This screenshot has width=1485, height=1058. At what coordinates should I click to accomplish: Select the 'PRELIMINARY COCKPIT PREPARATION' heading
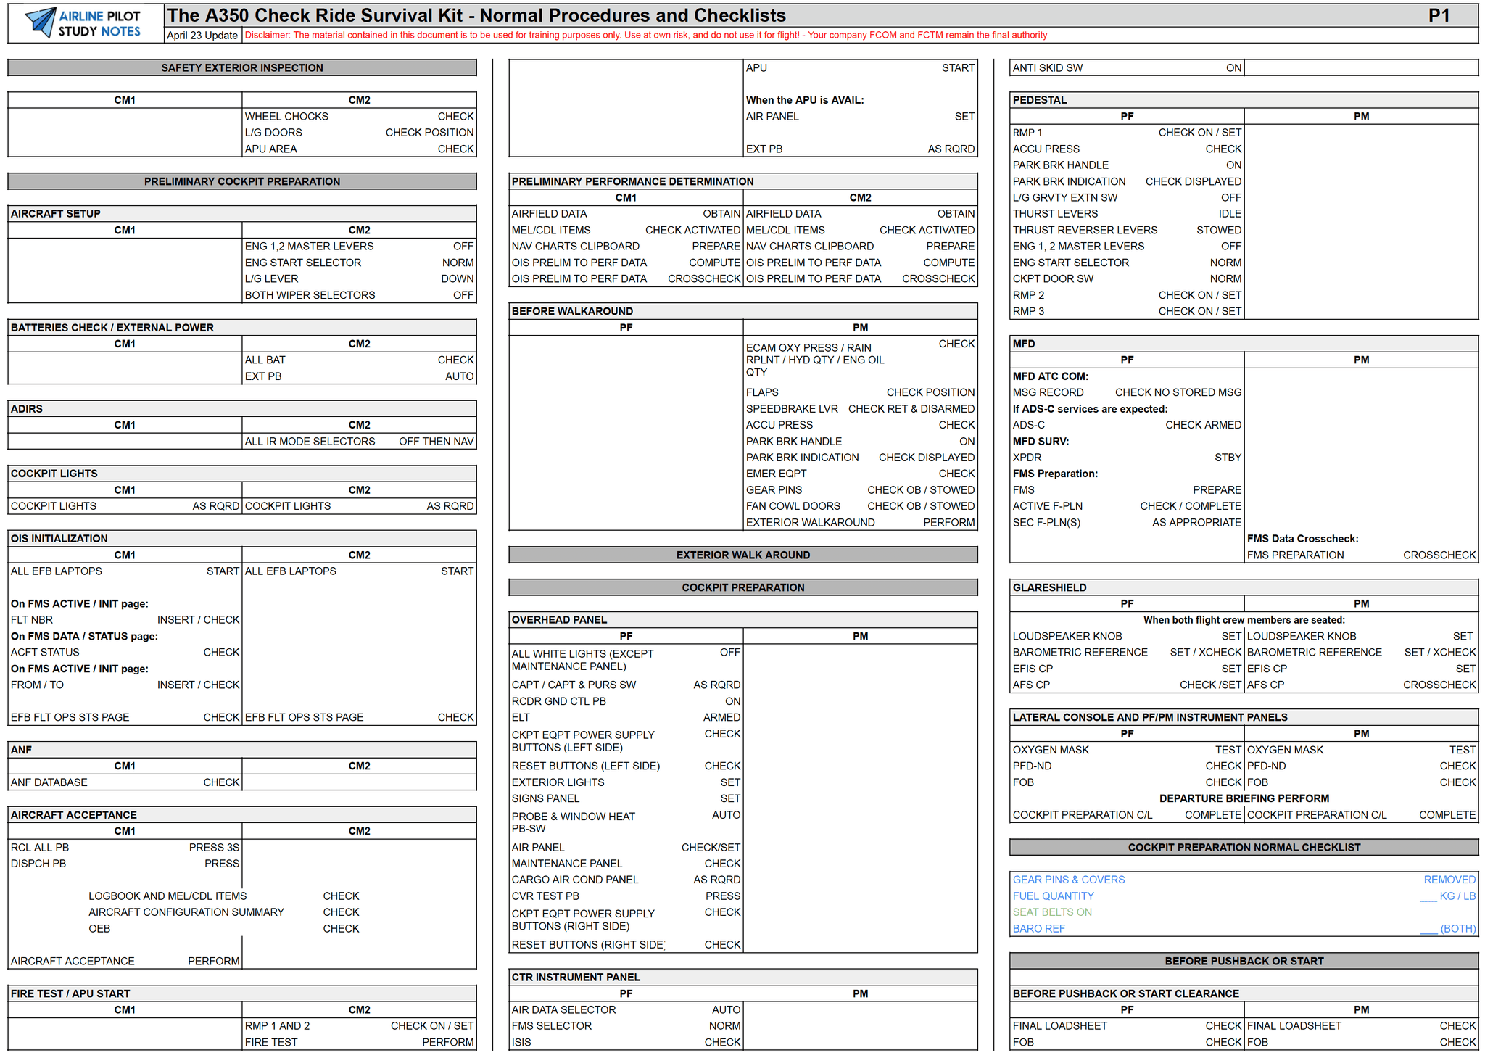[242, 181]
